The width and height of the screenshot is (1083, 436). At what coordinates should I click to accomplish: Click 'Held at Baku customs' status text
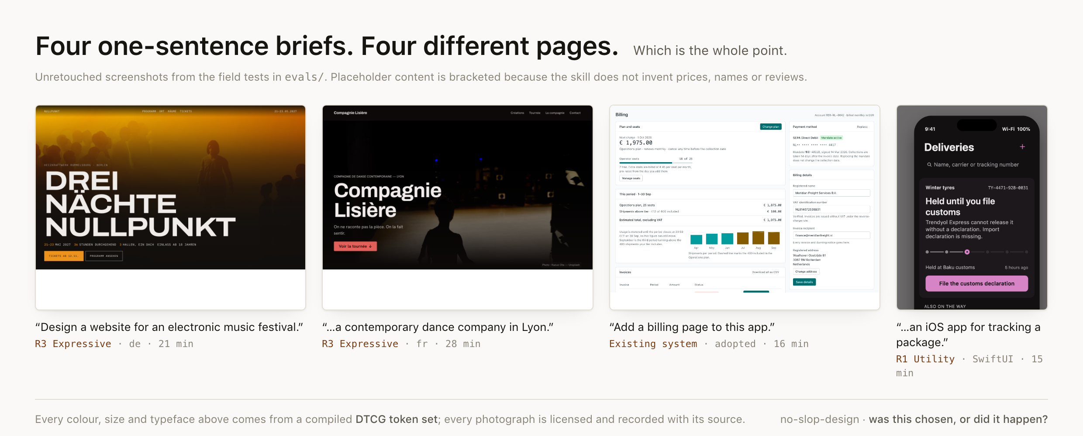pos(950,268)
